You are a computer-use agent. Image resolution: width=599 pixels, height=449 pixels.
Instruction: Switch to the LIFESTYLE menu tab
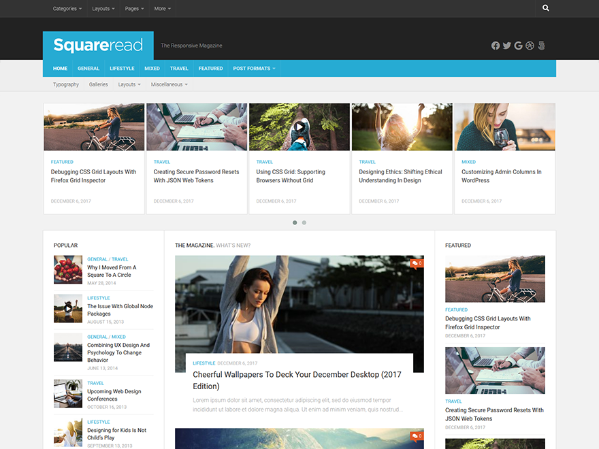122,68
